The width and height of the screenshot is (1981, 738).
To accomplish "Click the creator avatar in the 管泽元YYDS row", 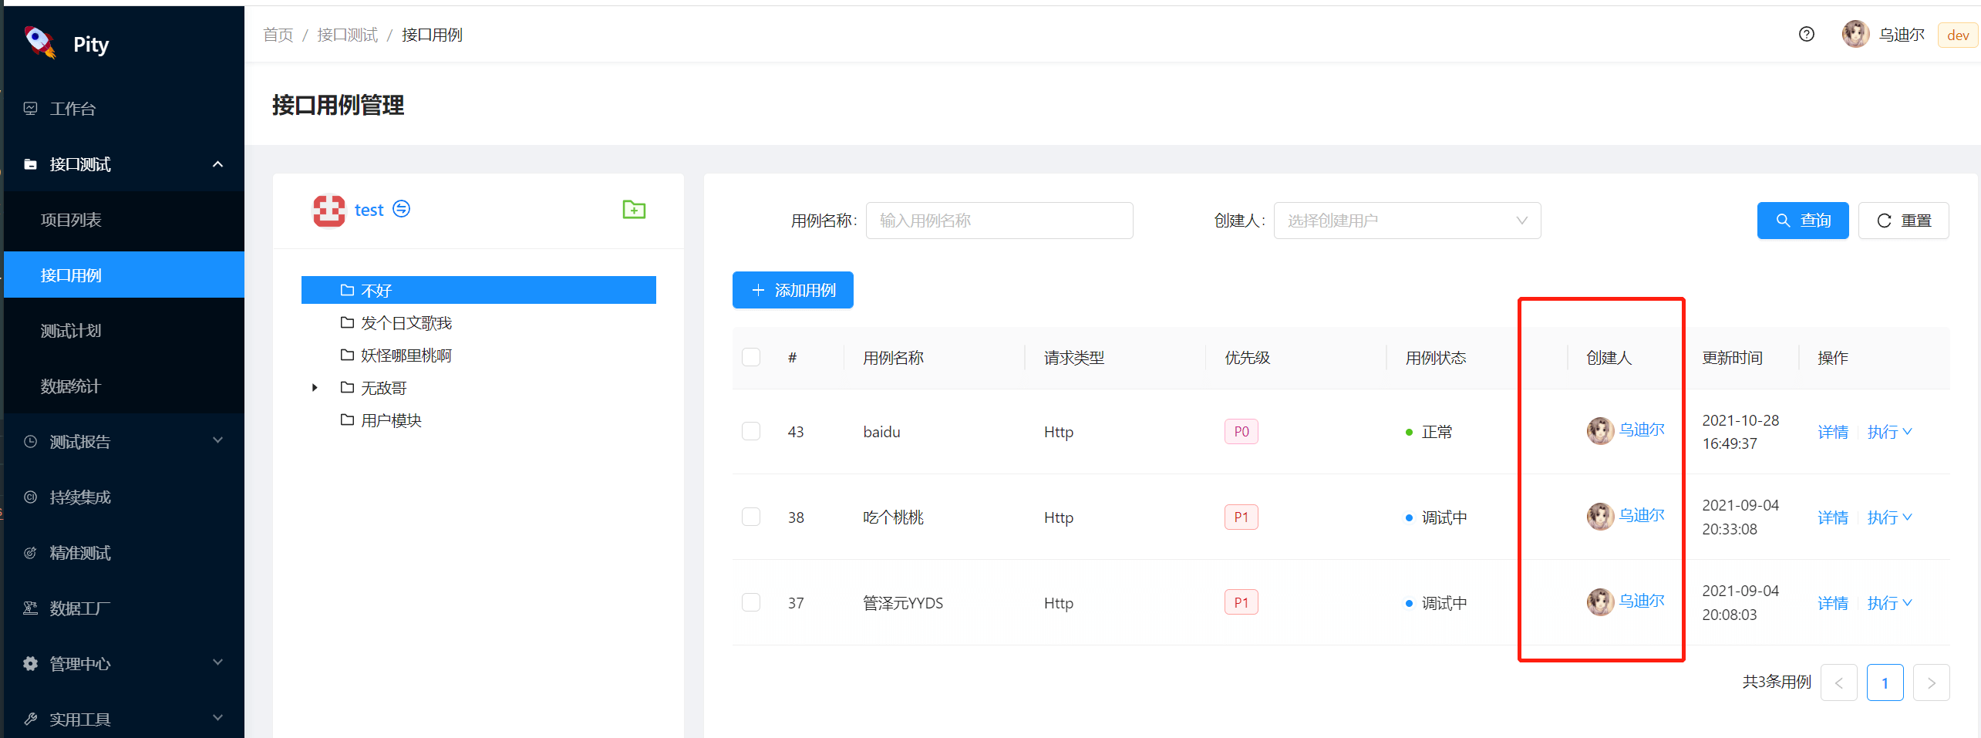I will click(1600, 602).
